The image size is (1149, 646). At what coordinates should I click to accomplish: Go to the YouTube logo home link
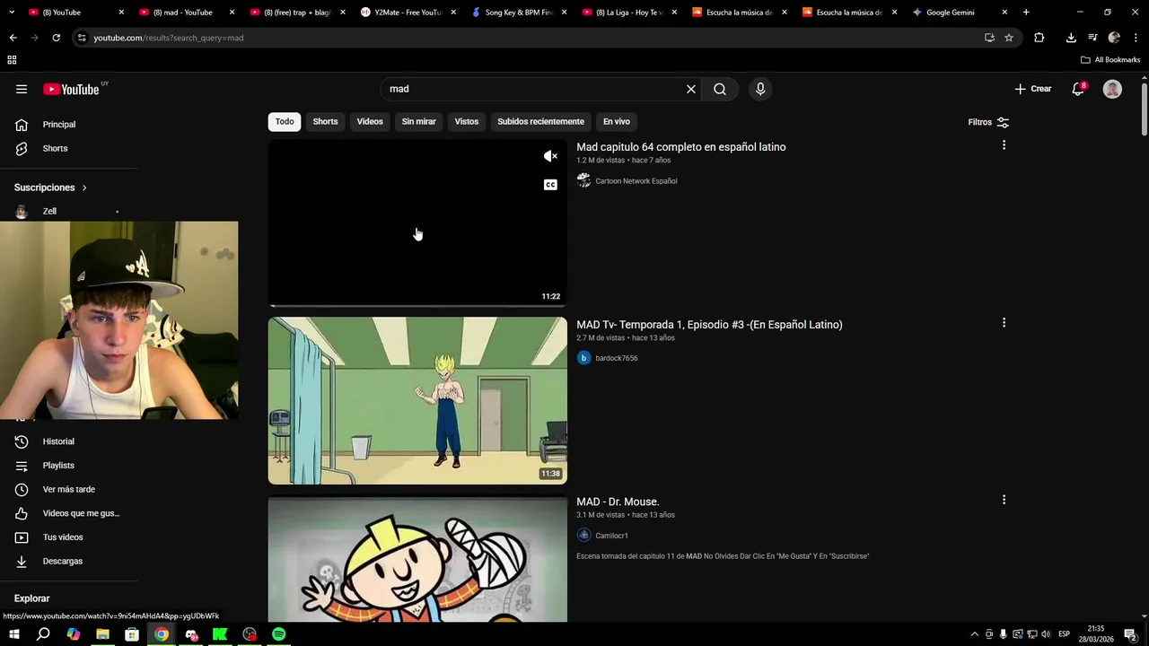[71, 89]
